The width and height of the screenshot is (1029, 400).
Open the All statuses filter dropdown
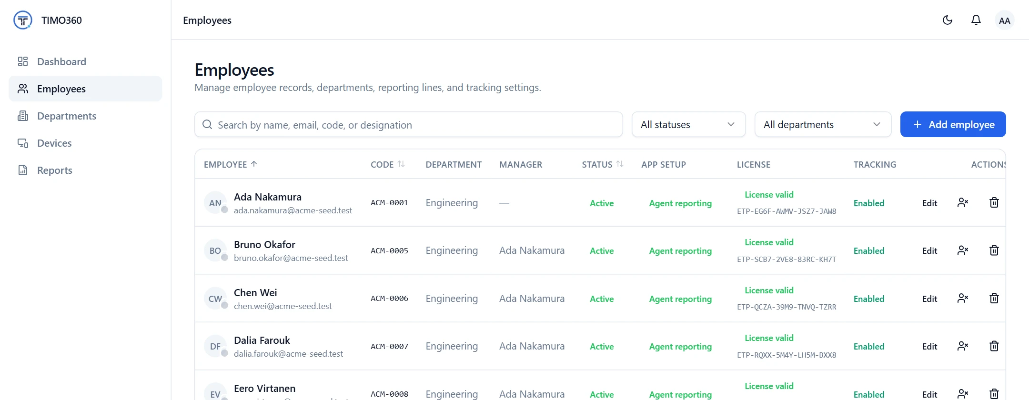pyautogui.click(x=688, y=125)
